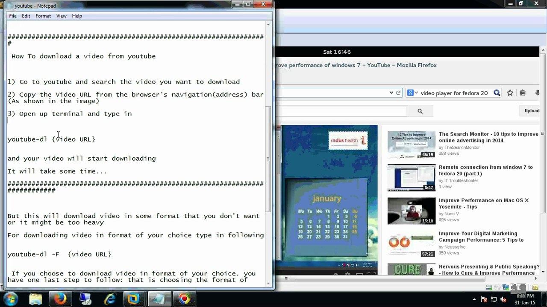Open the Firefox address bar history dropdown

pyautogui.click(x=391, y=93)
